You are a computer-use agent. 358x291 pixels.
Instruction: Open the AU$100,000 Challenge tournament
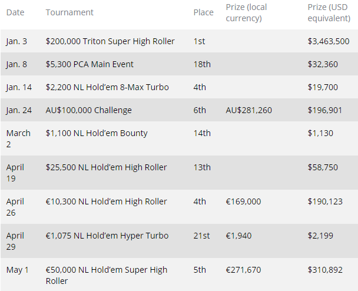pyautogui.click(x=89, y=110)
